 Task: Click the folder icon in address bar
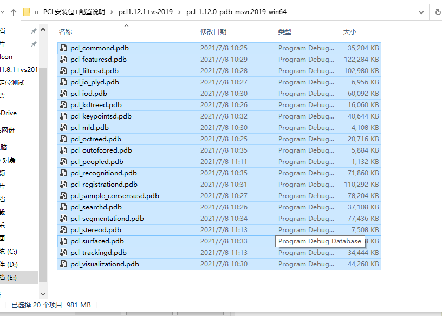pyautogui.click(x=27, y=12)
